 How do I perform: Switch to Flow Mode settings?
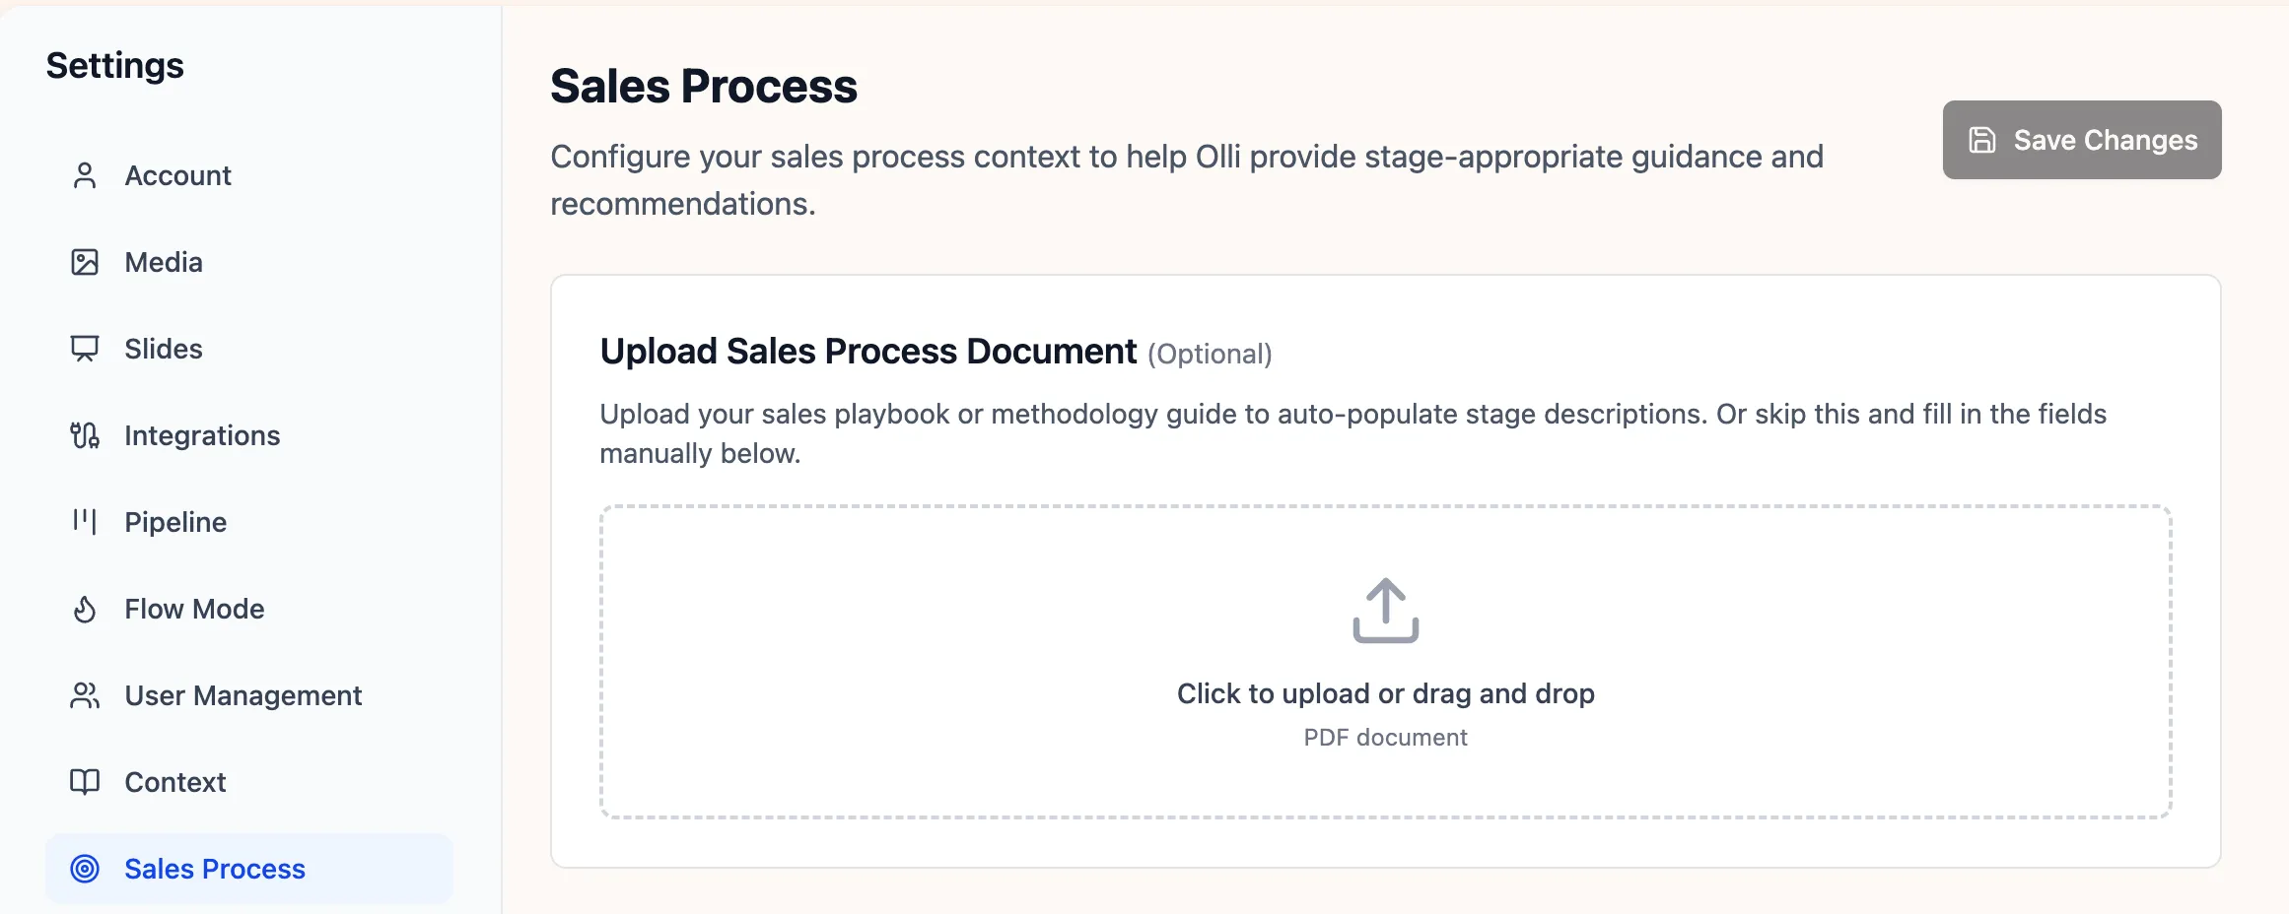[x=194, y=609]
